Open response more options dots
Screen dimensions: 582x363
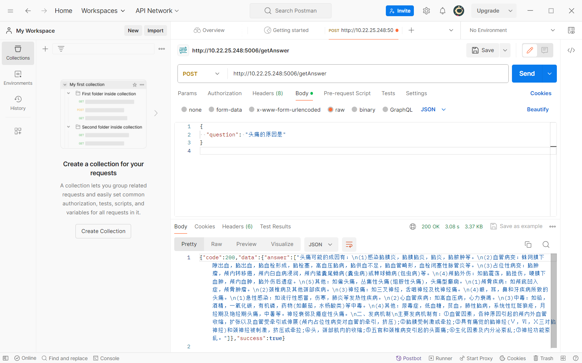(x=553, y=227)
